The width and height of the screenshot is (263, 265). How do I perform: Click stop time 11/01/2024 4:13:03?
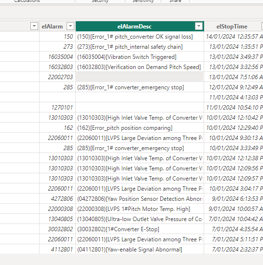(x=234, y=98)
